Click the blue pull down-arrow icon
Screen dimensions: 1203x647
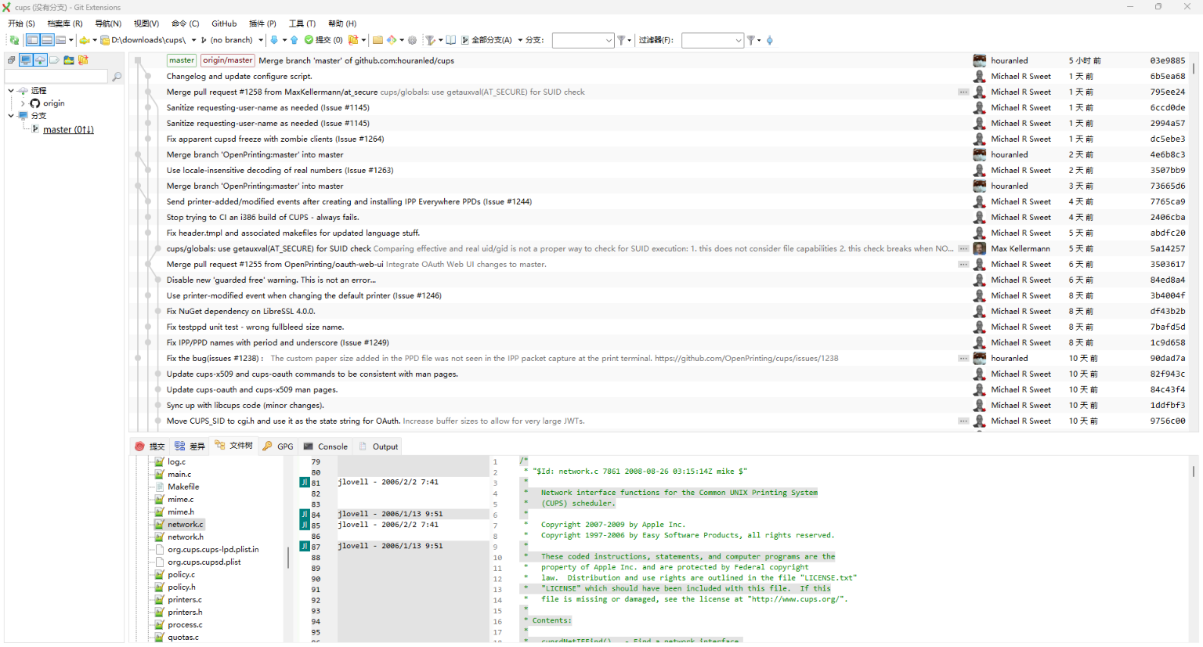[x=274, y=40]
